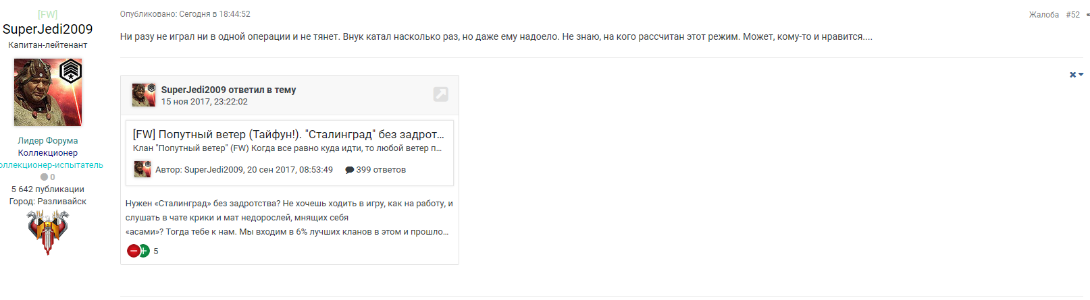1090x300 pixels.
Task: Click author avatar next to Автор line
Action: click(x=142, y=169)
